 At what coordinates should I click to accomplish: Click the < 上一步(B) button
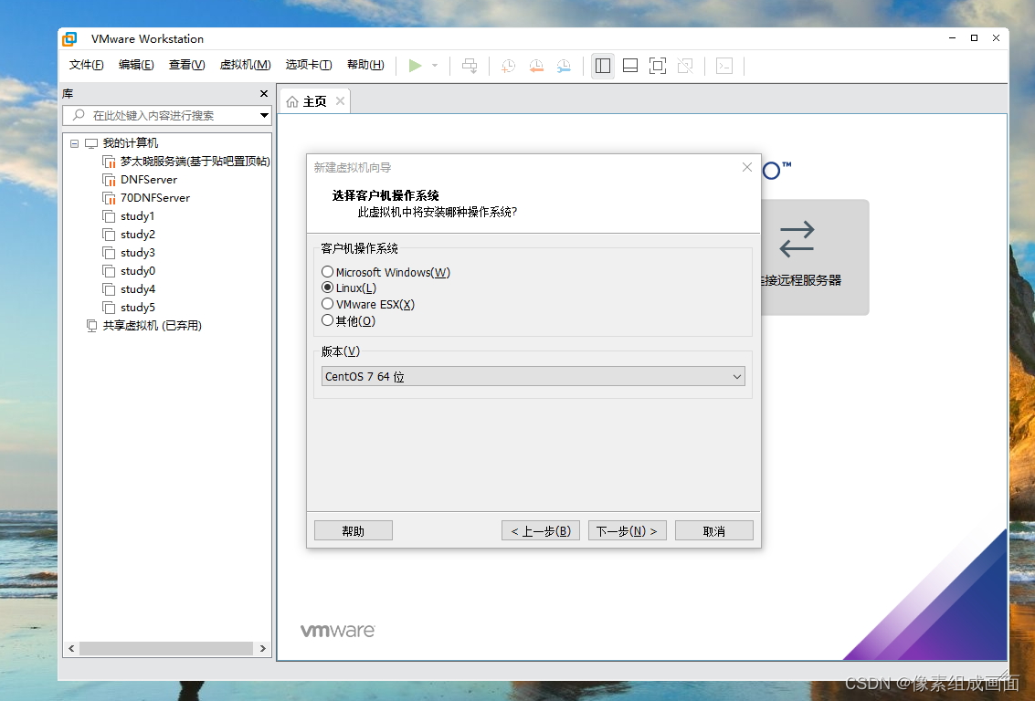(541, 531)
